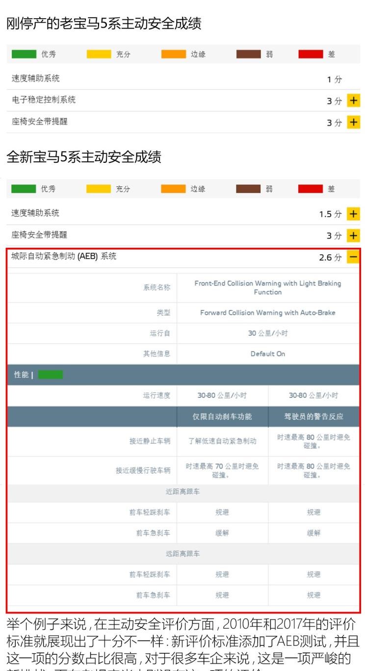Click 了解低速自动紧急制动 cell
Screen dimensions: 365x671
222,441
